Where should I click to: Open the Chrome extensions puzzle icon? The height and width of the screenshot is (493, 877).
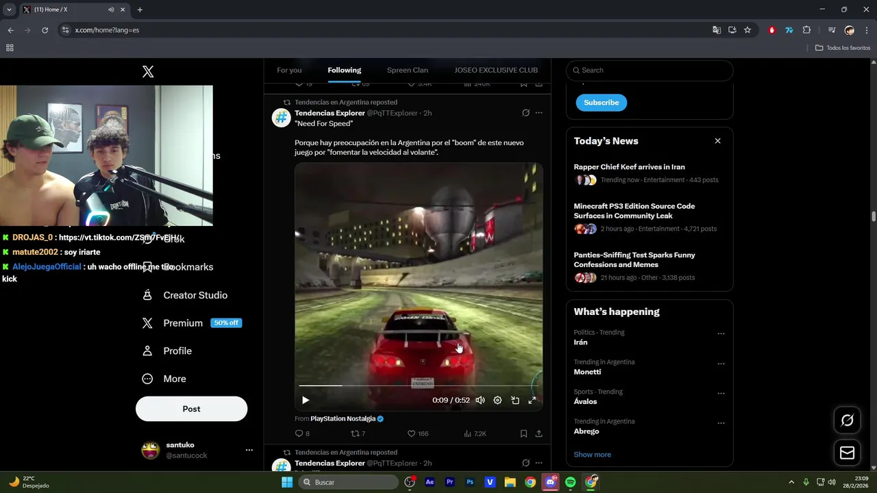click(806, 30)
